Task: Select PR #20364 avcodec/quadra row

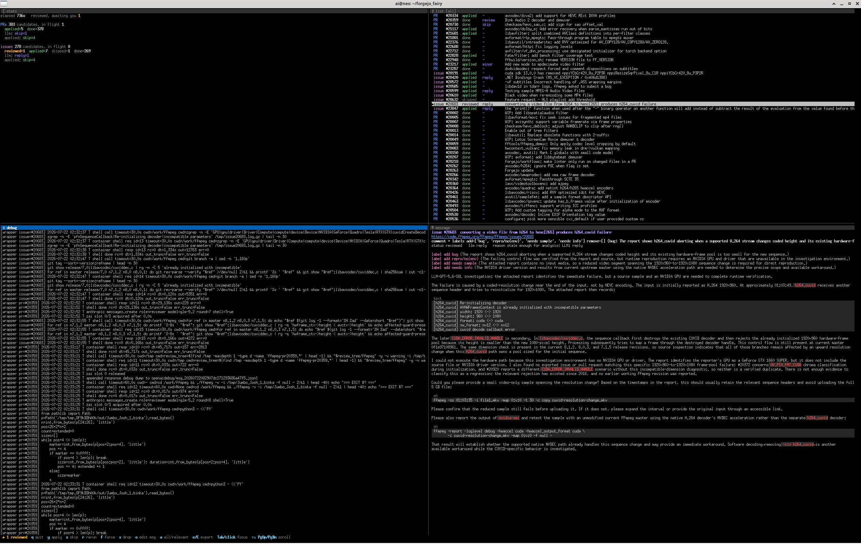Action: [642, 188]
